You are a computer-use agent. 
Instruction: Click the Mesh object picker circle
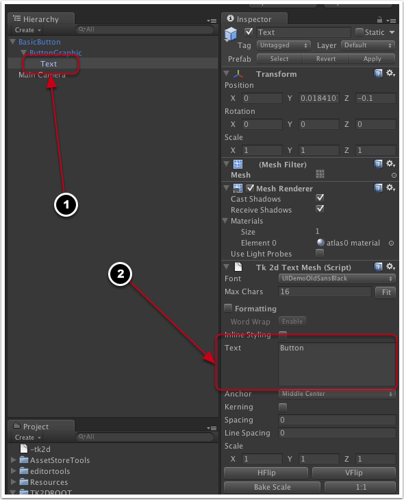[x=394, y=175]
